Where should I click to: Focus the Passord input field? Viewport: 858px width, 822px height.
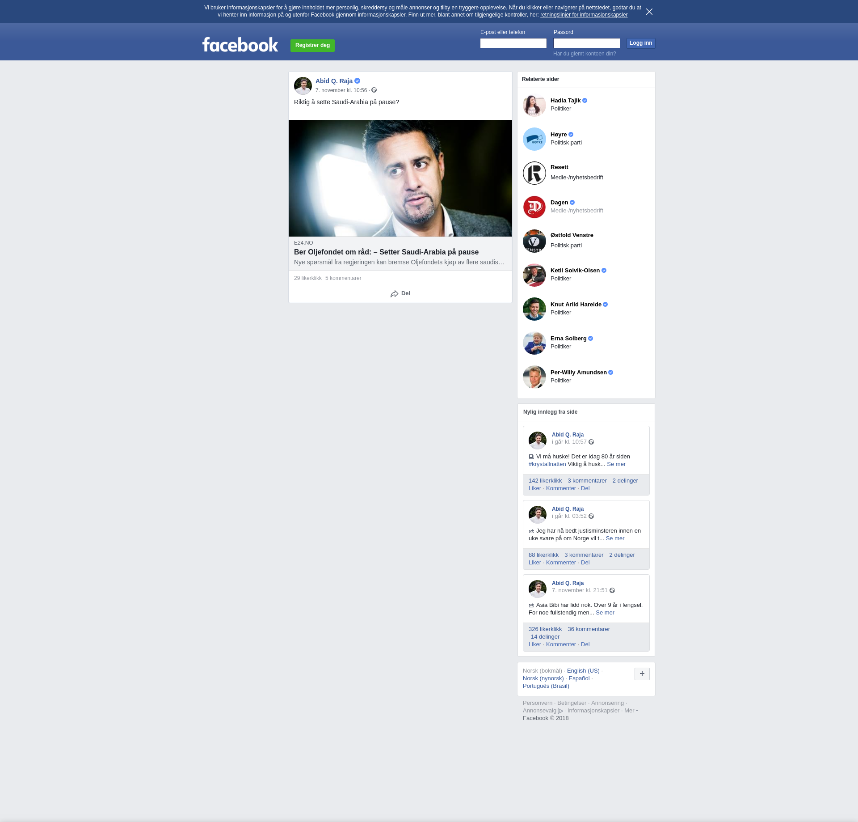click(x=587, y=43)
